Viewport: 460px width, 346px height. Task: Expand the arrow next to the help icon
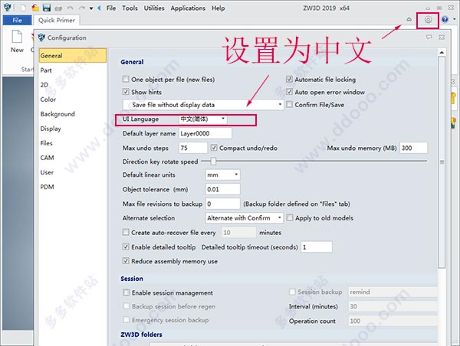pos(455,20)
